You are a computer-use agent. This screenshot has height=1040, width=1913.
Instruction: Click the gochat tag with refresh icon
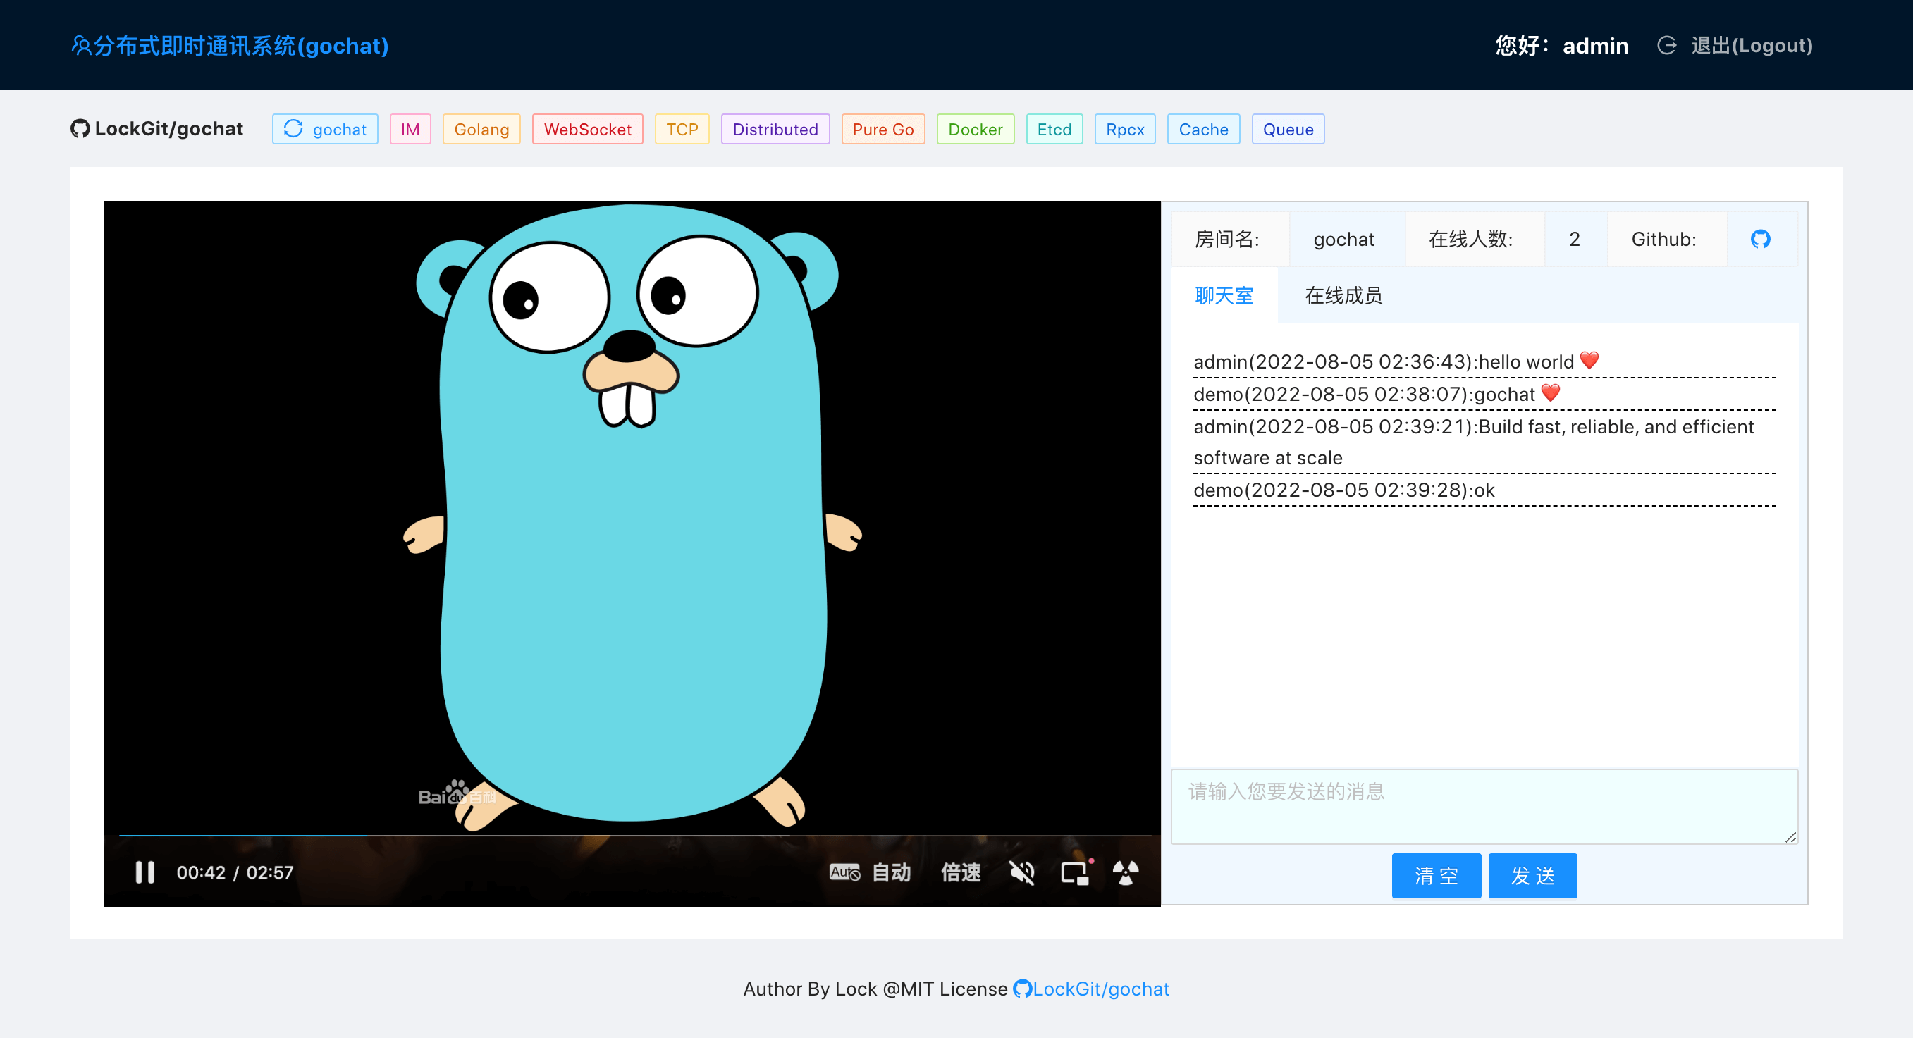[x=325, y=129]
